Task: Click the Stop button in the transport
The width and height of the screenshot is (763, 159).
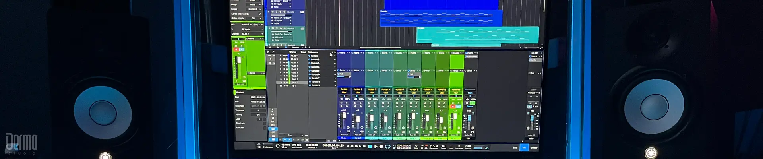Action: (x=370, y=147)
